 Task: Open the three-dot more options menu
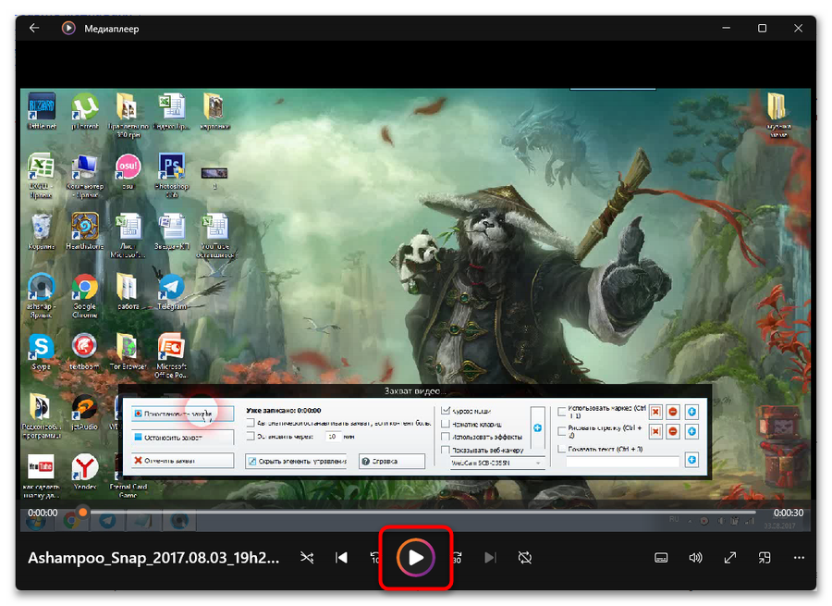click(799, 558)
